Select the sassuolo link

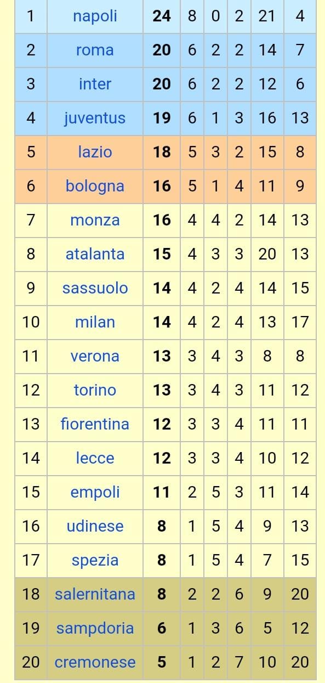coord(95,288)
